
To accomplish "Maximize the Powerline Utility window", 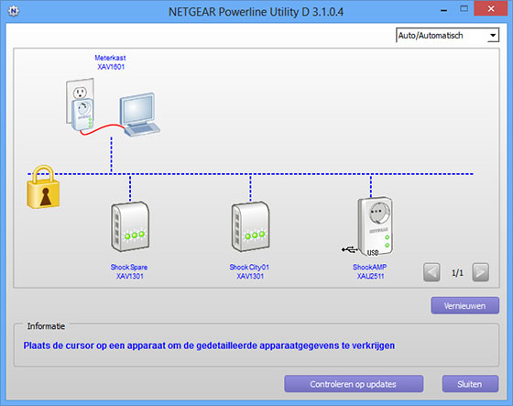I will pyautogui.click(x=464, y=9).
